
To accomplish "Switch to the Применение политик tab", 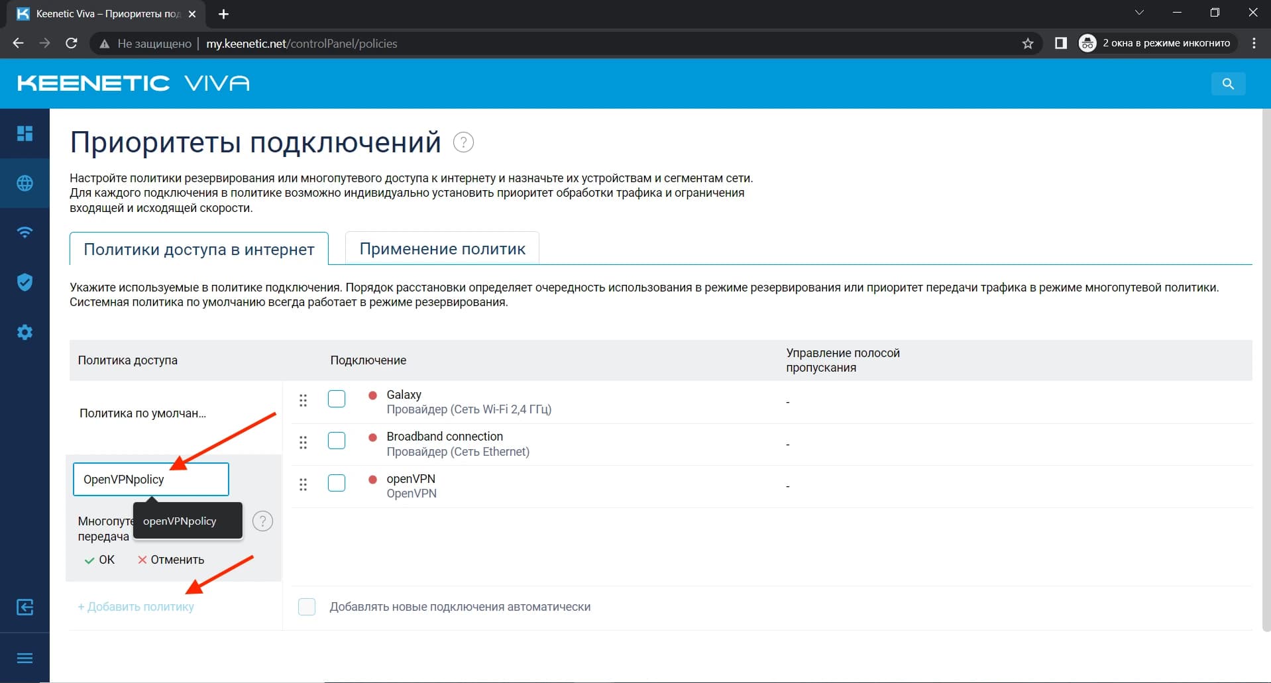I will click(x=442, y=248).
